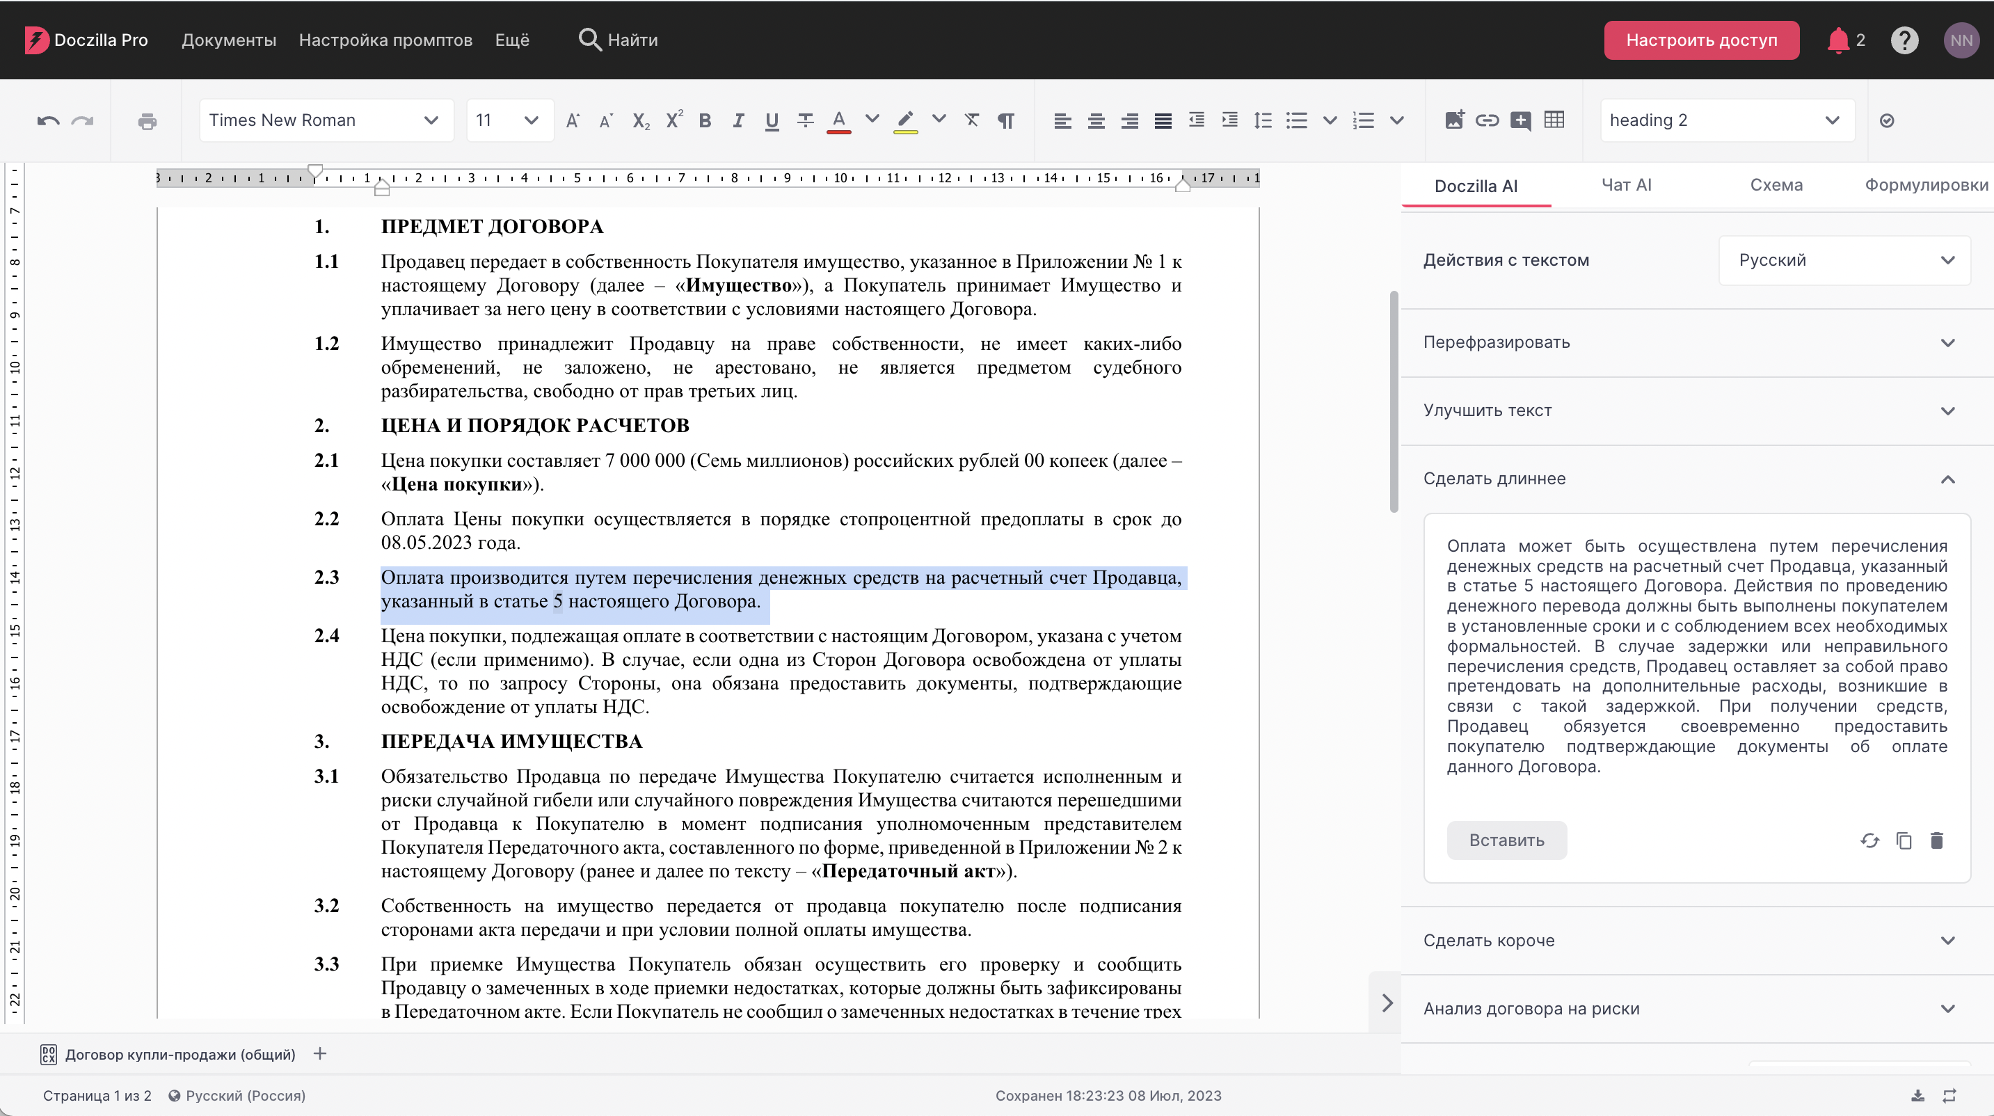Click the Настроить доступ button
Screen dimensions: 1994x1116
[1701, 40]
